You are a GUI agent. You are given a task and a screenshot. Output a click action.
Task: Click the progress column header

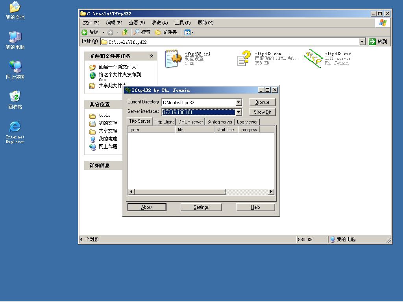pyautogui.click(x=249, y=130)
